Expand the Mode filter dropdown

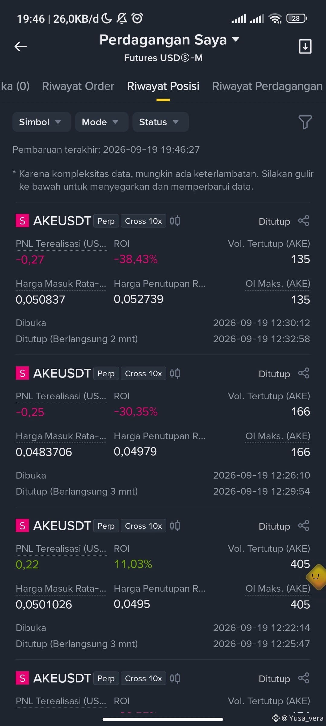click(x=102, y=122)
